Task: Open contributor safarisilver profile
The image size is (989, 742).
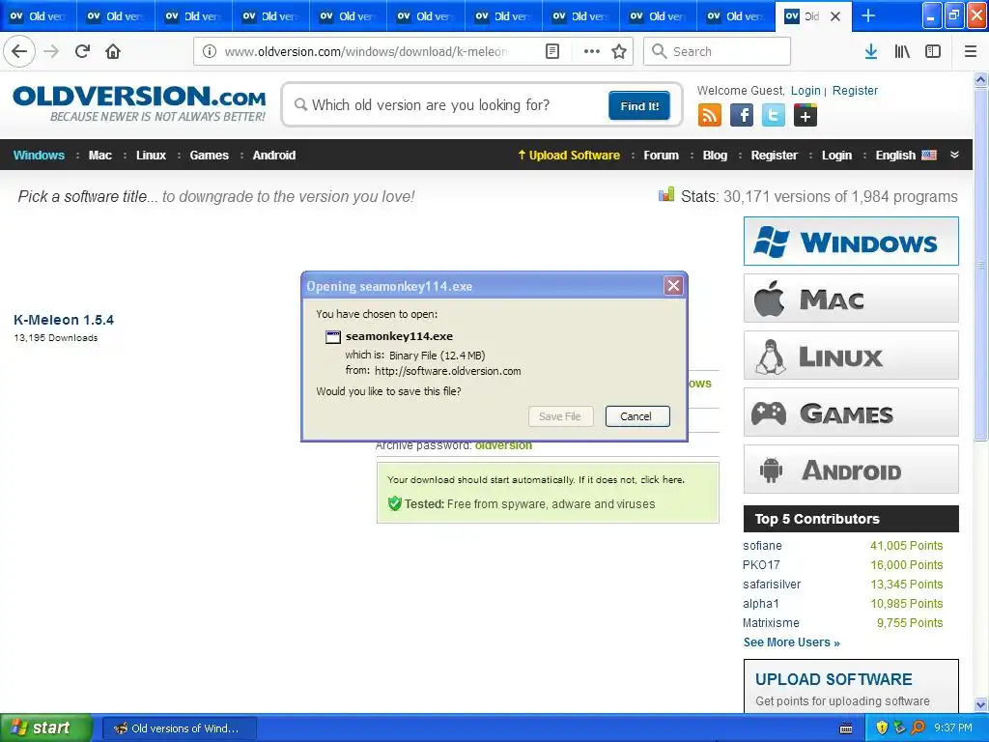Action: coord(772,585)
